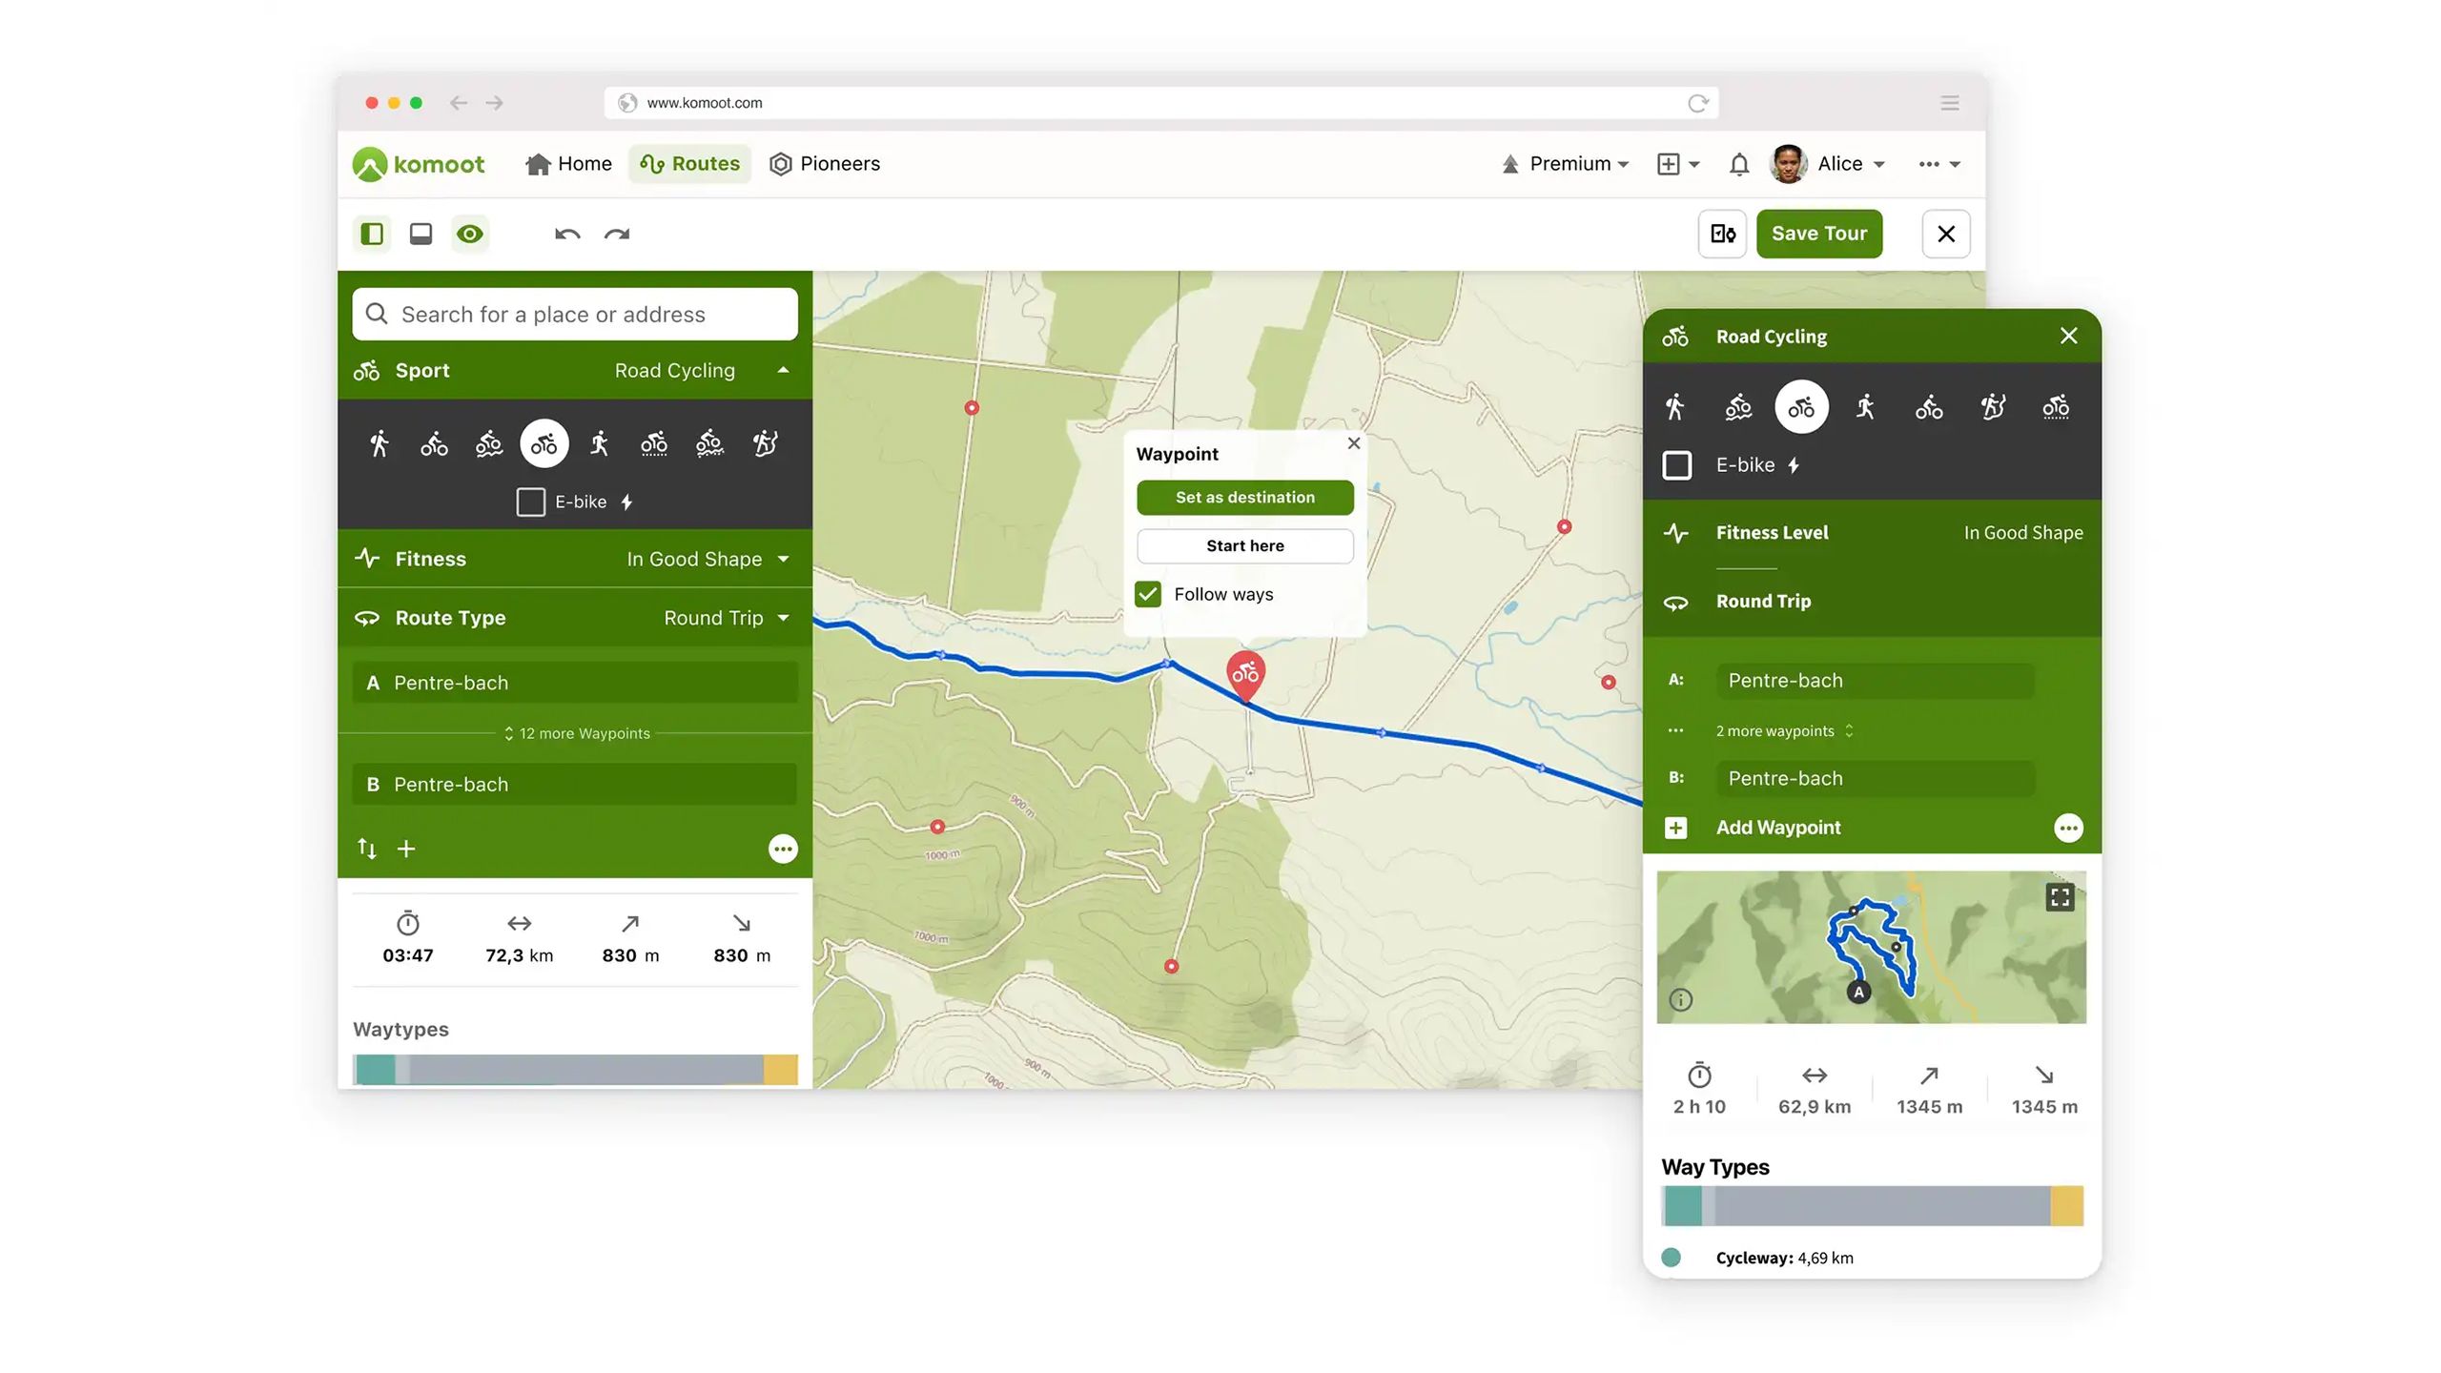Viewport: 2441px width, 1373px height.
Task: Click the Save Tour button
Action: [x=1819, y=233]
